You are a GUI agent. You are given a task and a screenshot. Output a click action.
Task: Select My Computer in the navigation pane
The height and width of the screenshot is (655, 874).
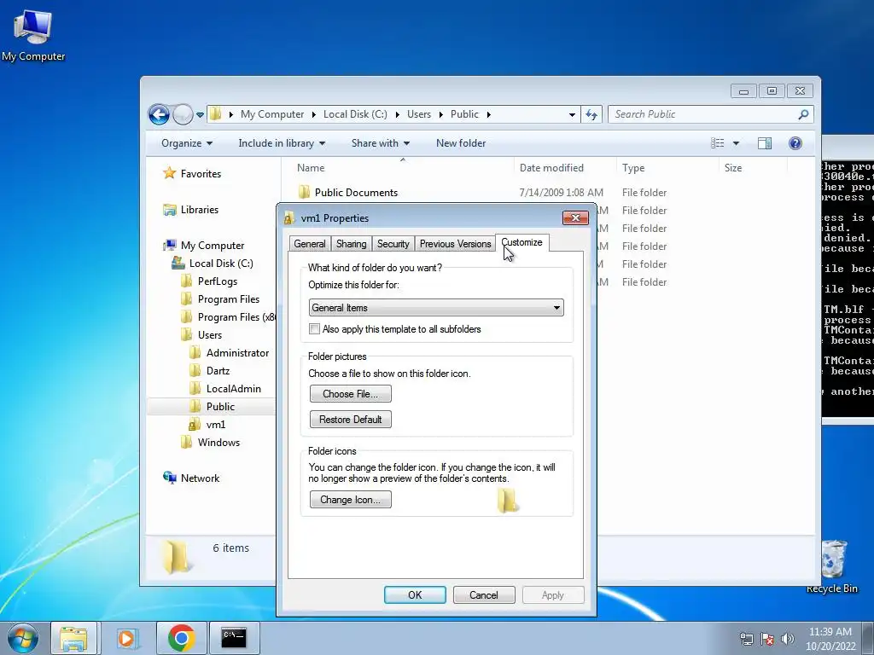tap(203, 246)
